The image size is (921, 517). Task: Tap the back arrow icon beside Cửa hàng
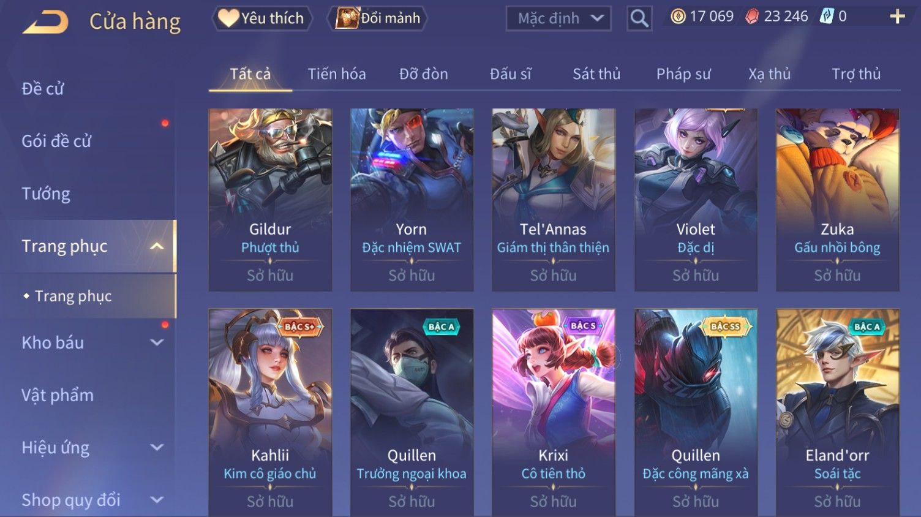pos(46,22)
